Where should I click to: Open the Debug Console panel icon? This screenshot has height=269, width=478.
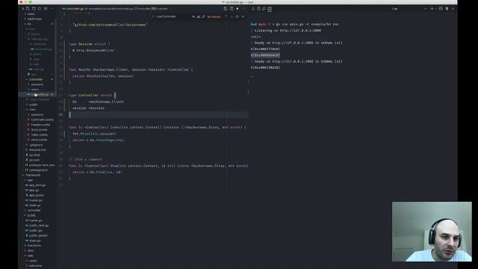264,9
